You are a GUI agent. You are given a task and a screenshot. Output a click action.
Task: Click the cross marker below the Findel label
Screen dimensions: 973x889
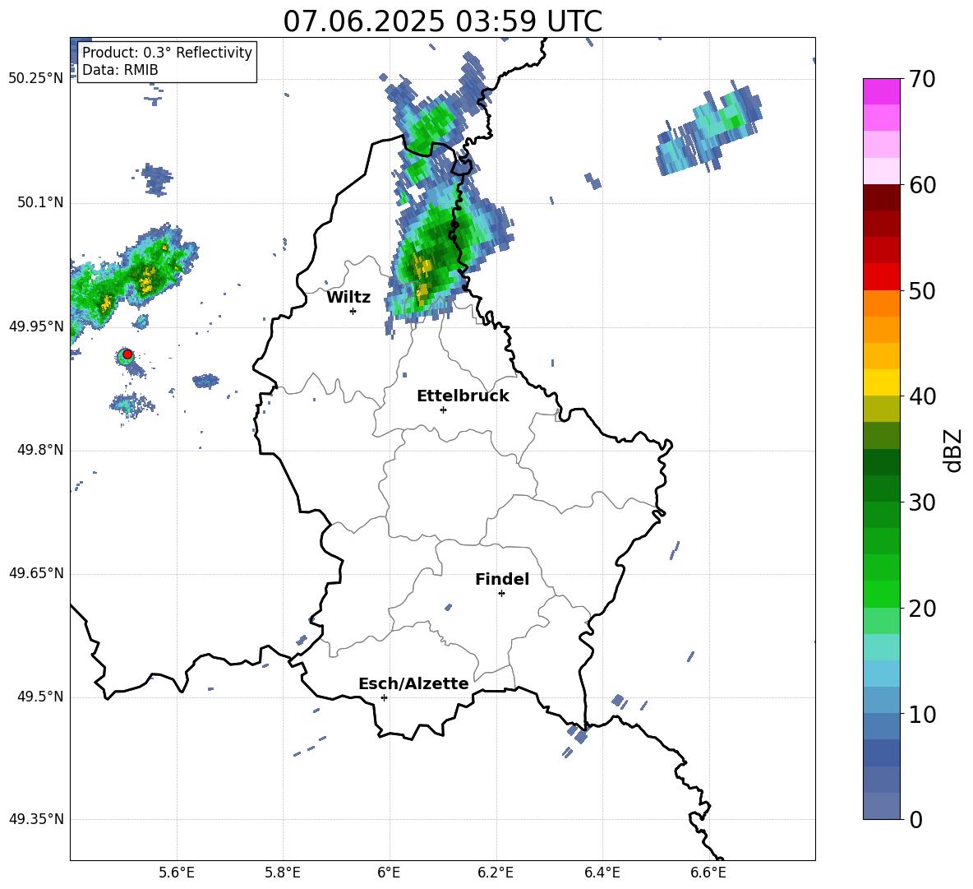click(501, 594)
